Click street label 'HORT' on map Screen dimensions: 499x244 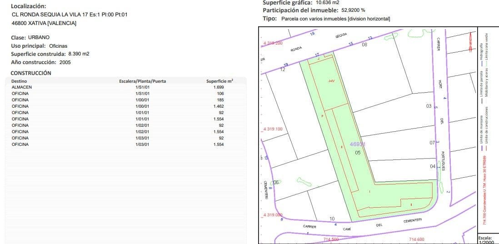coord(440,84)
